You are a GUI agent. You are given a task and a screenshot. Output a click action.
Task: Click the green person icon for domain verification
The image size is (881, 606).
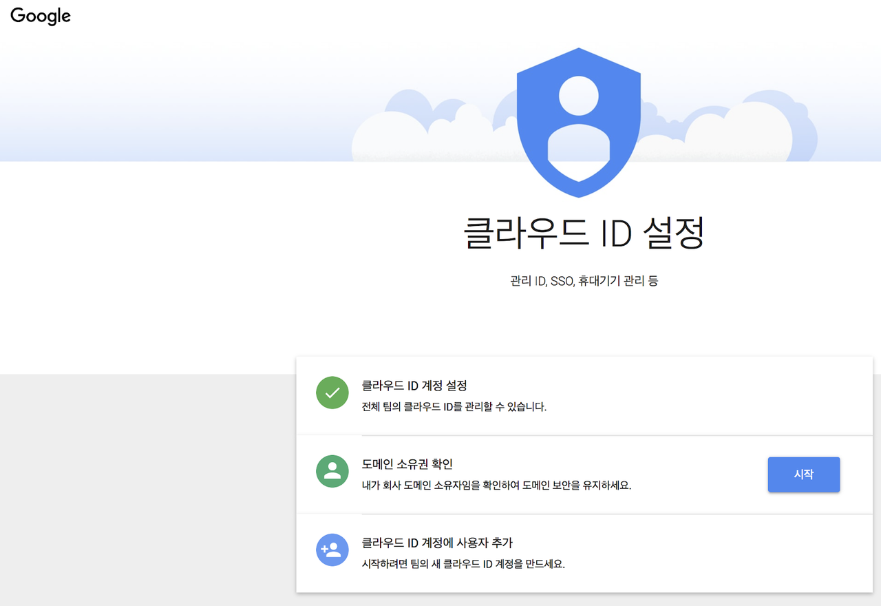pyautogui.click(x=332, y=472)
